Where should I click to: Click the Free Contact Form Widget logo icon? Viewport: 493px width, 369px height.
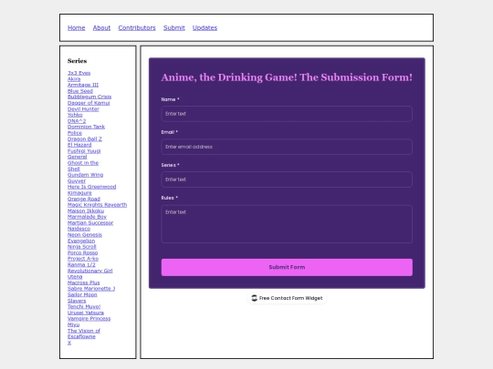[x=255, y=298]
